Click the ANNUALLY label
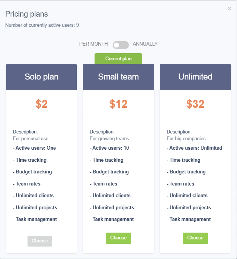The image size is (237, 259). pyautogui.click(x=145, y=44)
